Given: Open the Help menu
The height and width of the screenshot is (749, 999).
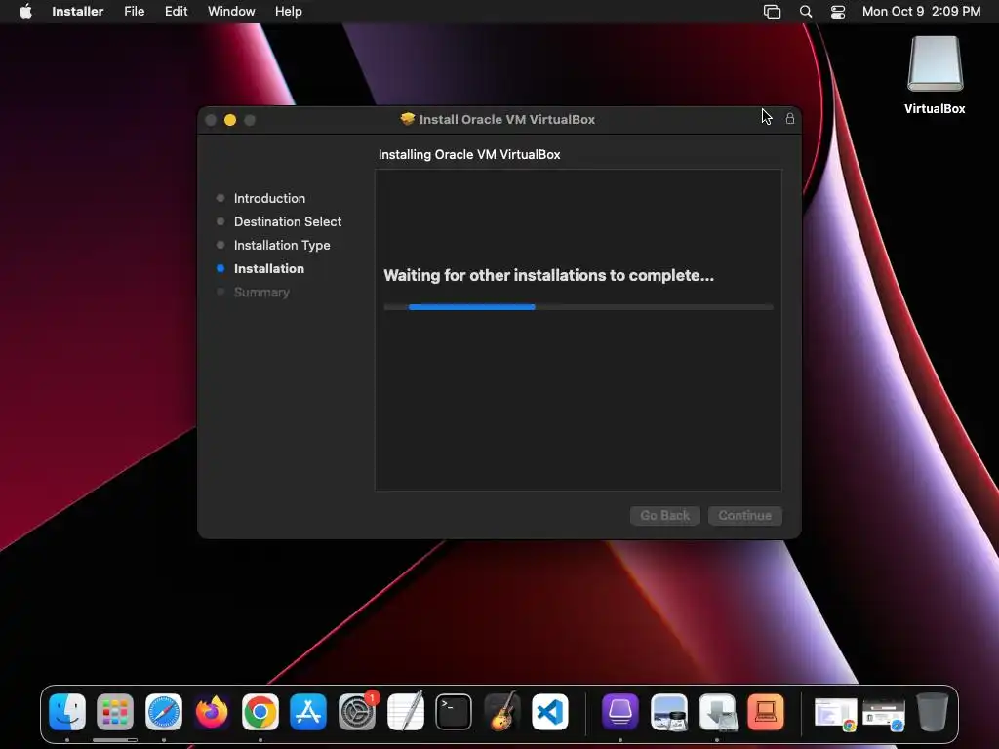Looking at the screenshot, I should (289, 12).
